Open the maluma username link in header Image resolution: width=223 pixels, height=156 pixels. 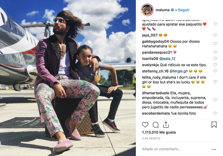click(x=163, y=10)
